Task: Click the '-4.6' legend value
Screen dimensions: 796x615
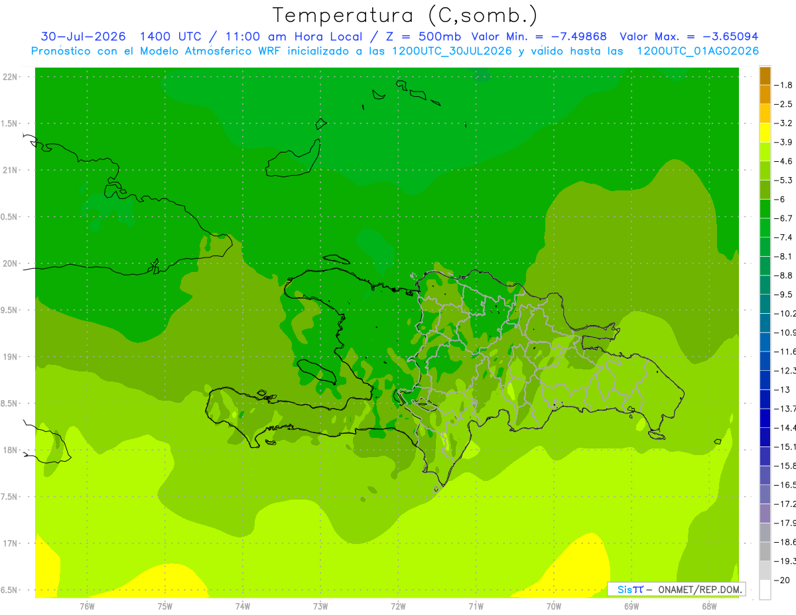Action: point(783,161)
